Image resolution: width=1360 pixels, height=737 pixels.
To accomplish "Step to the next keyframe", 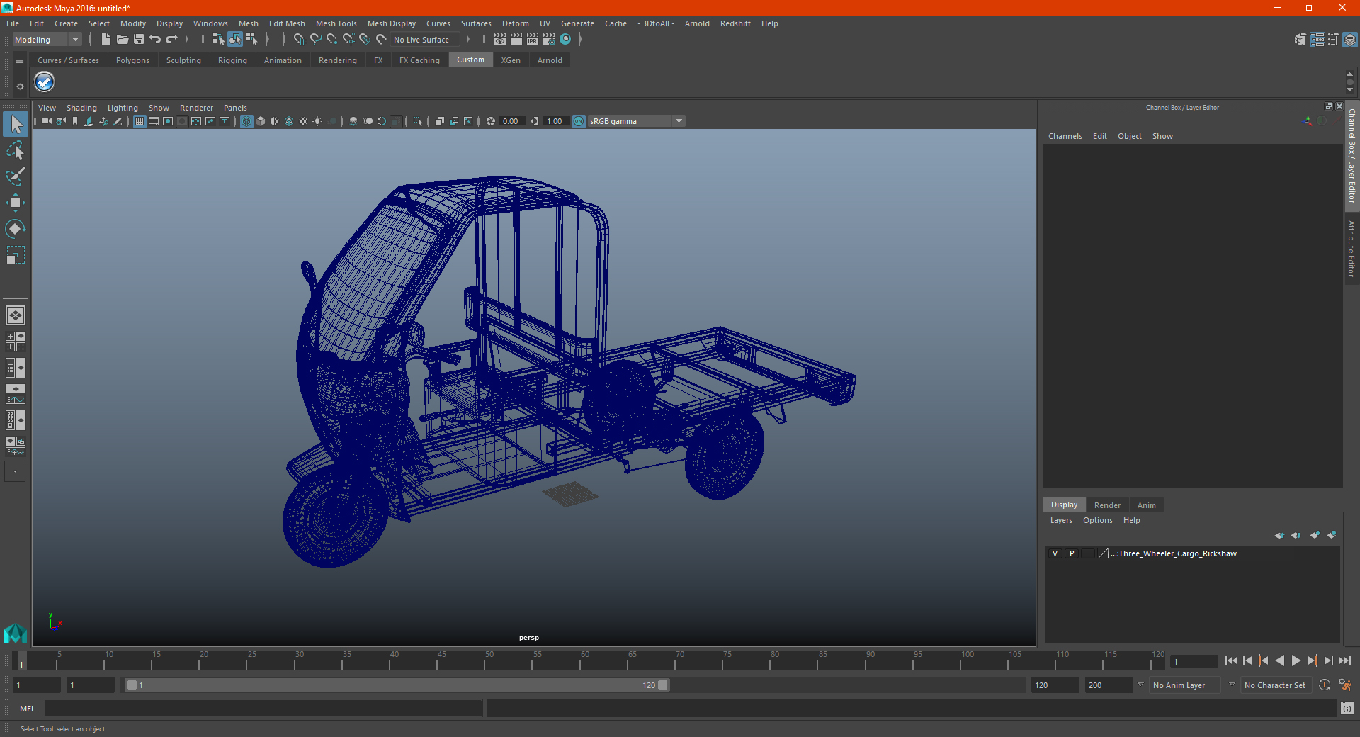I will coord(1312,660).
